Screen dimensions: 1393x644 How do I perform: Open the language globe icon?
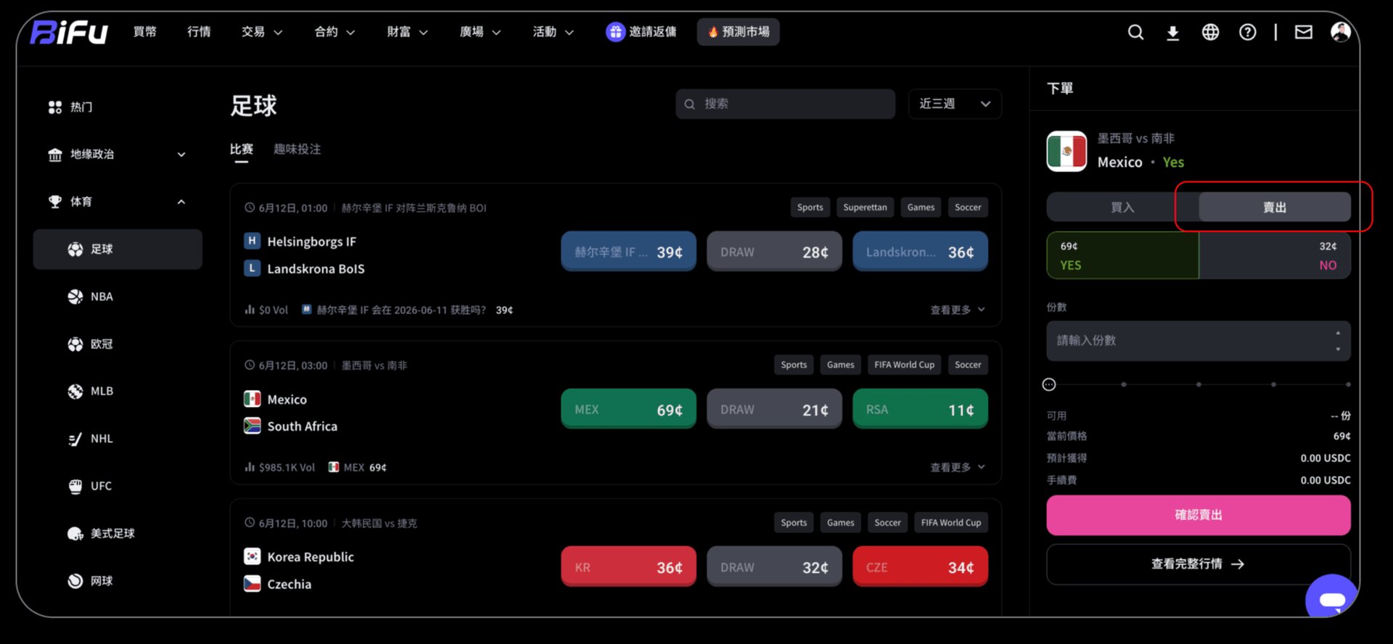coord(1210,32)
